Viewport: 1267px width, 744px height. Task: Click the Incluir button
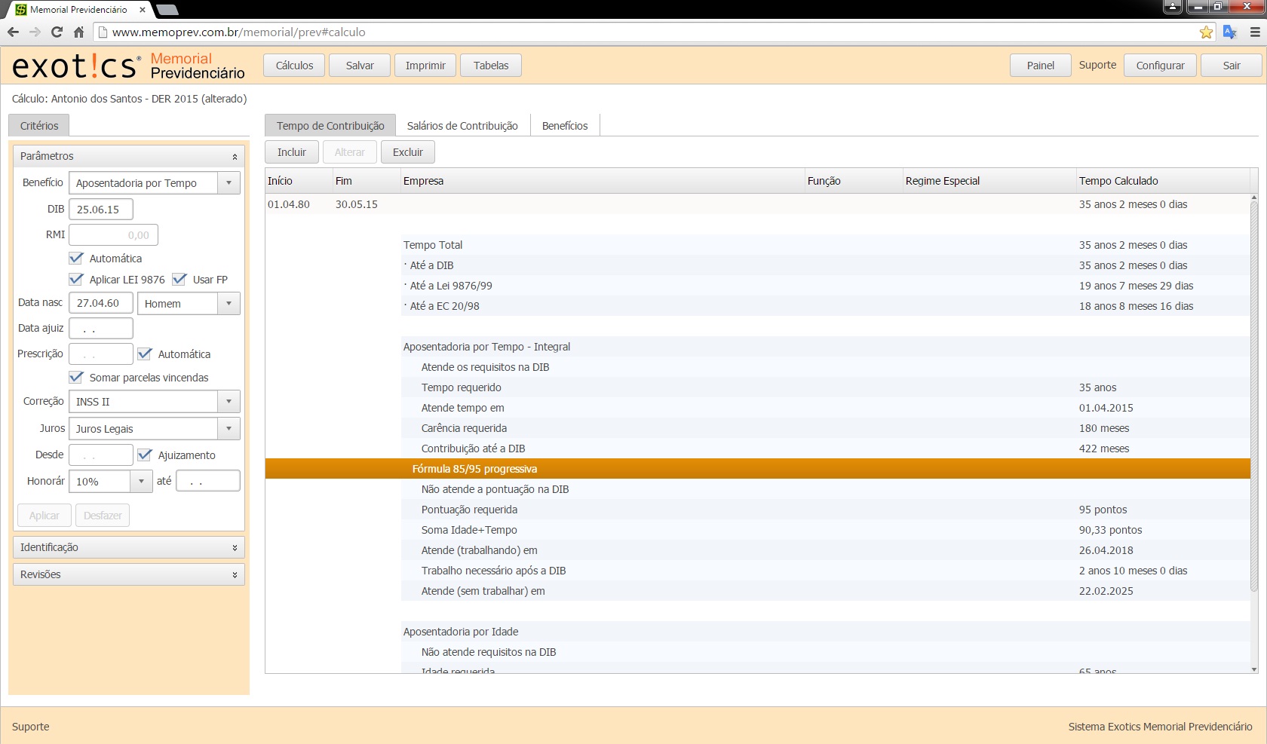pos(291,152)
